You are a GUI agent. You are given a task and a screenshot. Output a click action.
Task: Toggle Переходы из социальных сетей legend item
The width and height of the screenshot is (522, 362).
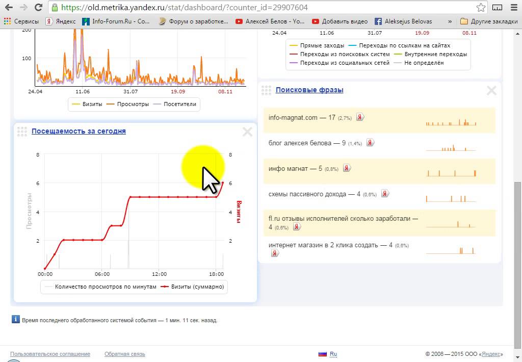click(x=340, y=63)
